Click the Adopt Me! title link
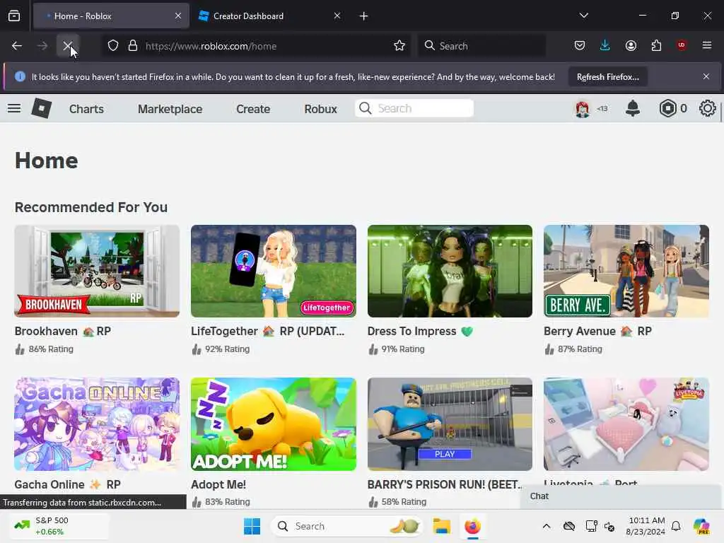Viewport: 724px width, 543px height. click(x=218, y=484)
